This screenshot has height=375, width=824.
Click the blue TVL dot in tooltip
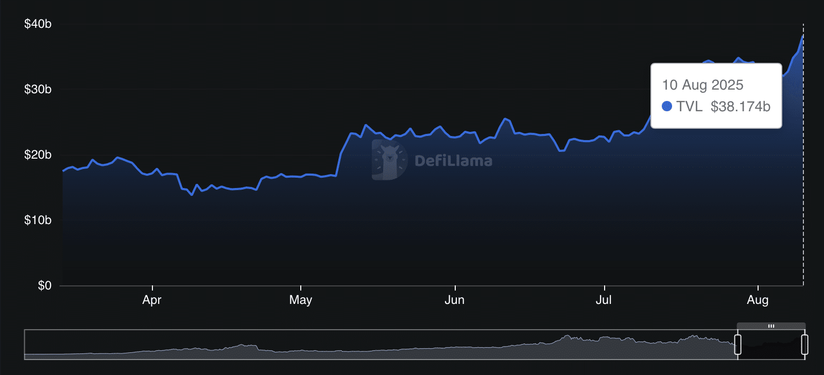pyautogui.click(x=667, y=106)
